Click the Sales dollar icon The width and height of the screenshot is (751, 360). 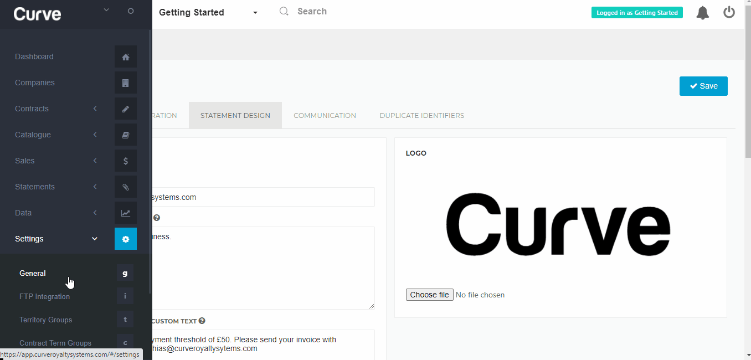(126, 161)
